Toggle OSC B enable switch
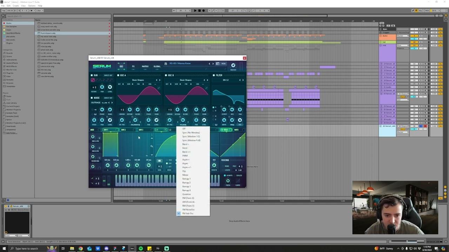Viewport: 449px width, 252px height. pos(166,75)
